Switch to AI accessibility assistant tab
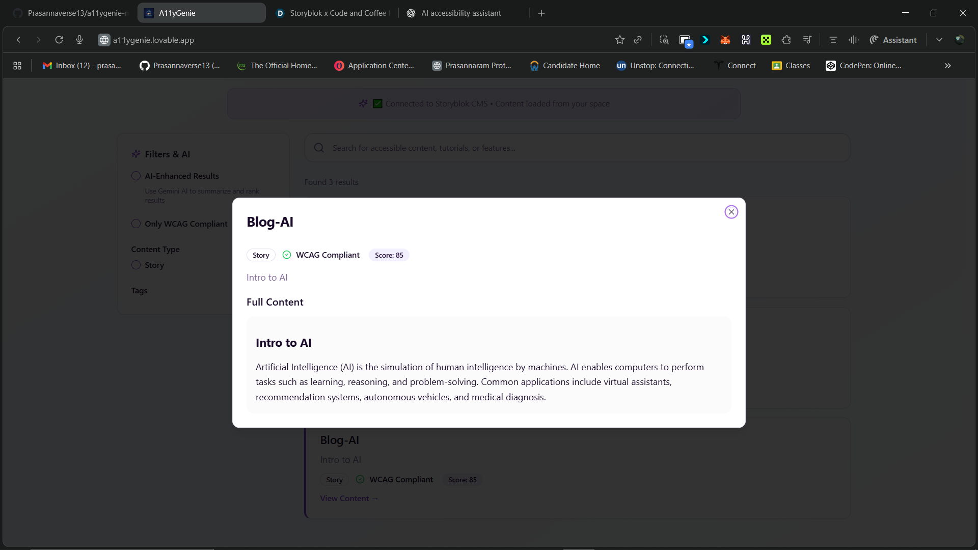The width and height of the screenshot is (978, 550). coord(461,13)
